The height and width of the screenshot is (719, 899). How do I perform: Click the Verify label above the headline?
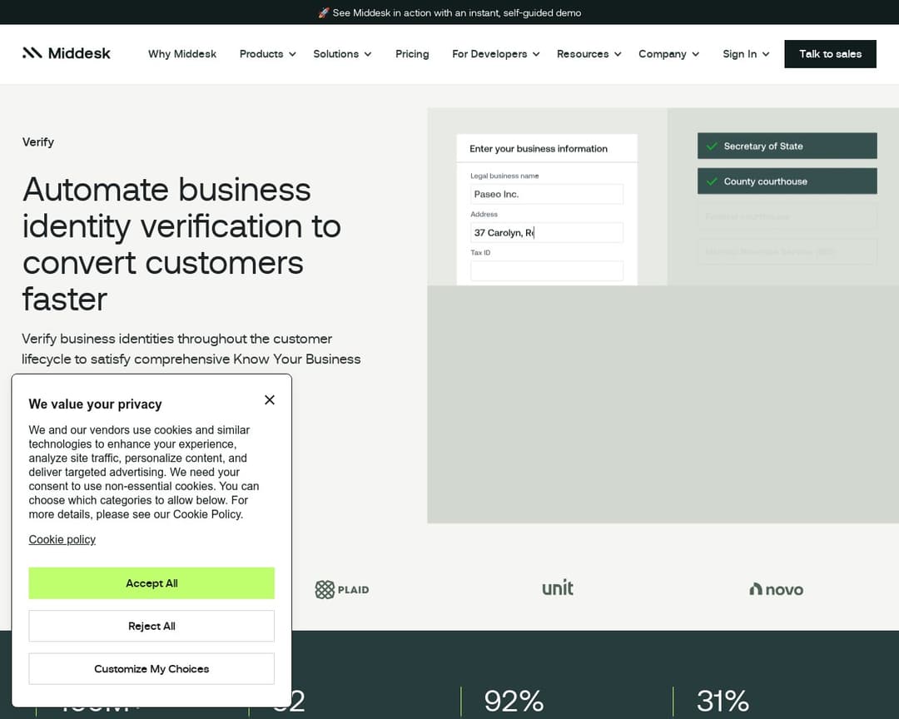pyautogui.click(x=38, y=142)
